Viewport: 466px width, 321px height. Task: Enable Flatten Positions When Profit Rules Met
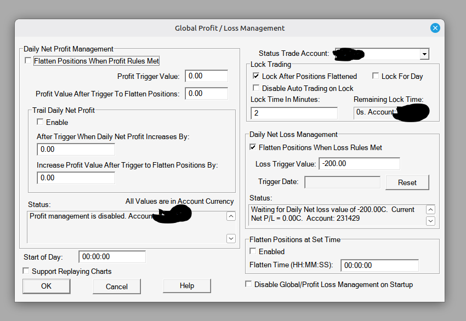[28, 61]
